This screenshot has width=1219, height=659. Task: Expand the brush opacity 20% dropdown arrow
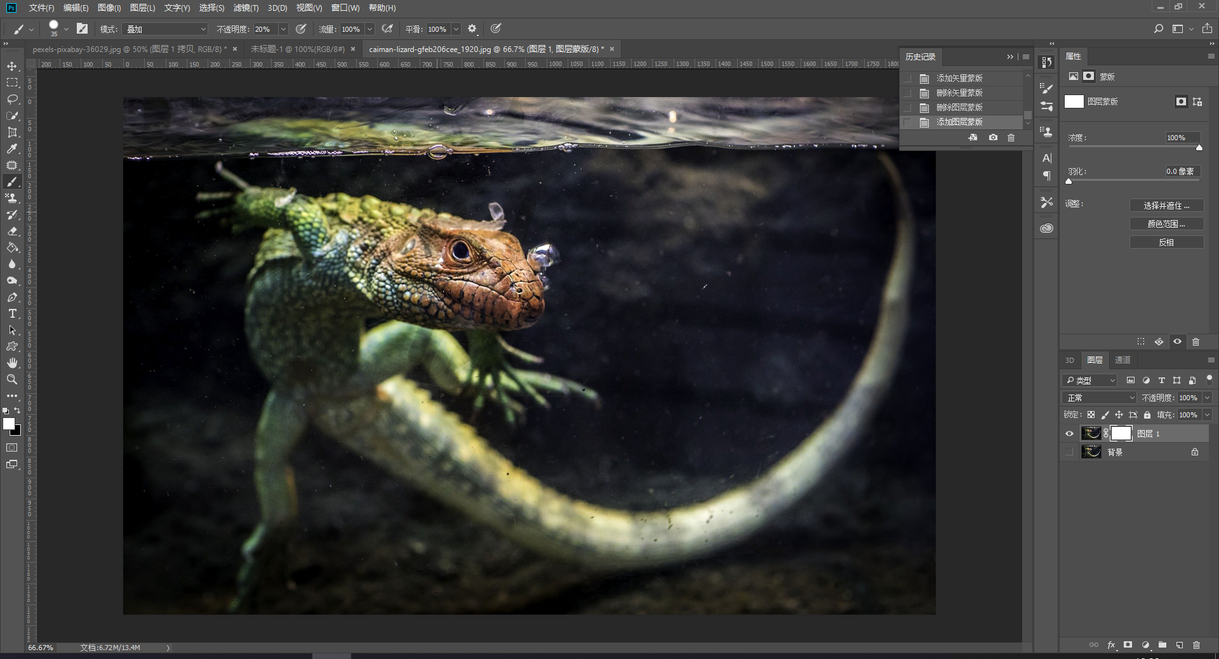(x=283, y=29)
